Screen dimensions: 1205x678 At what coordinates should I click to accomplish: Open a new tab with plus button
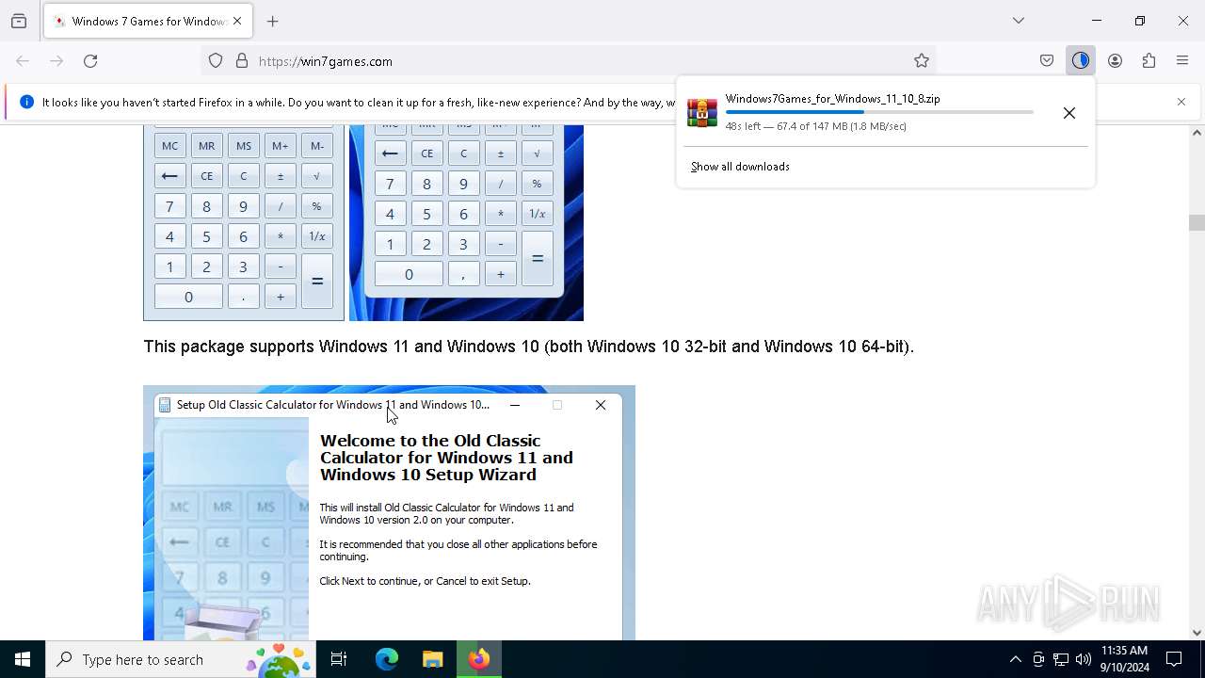[x=273, y=21]
